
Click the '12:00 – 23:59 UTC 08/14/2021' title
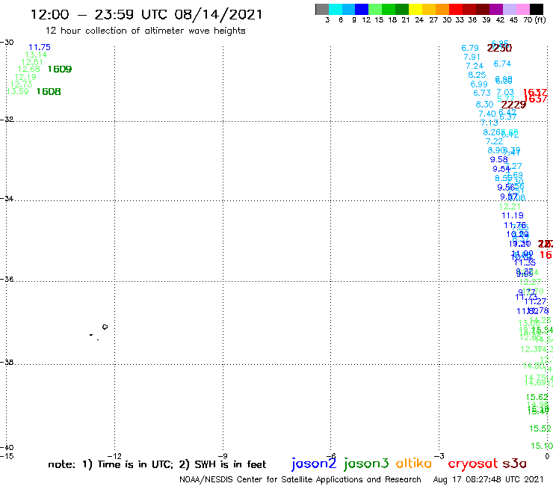[146, 14]
